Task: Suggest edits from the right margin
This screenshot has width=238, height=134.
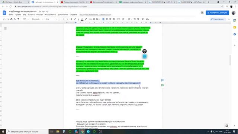Action: (163, 85)
